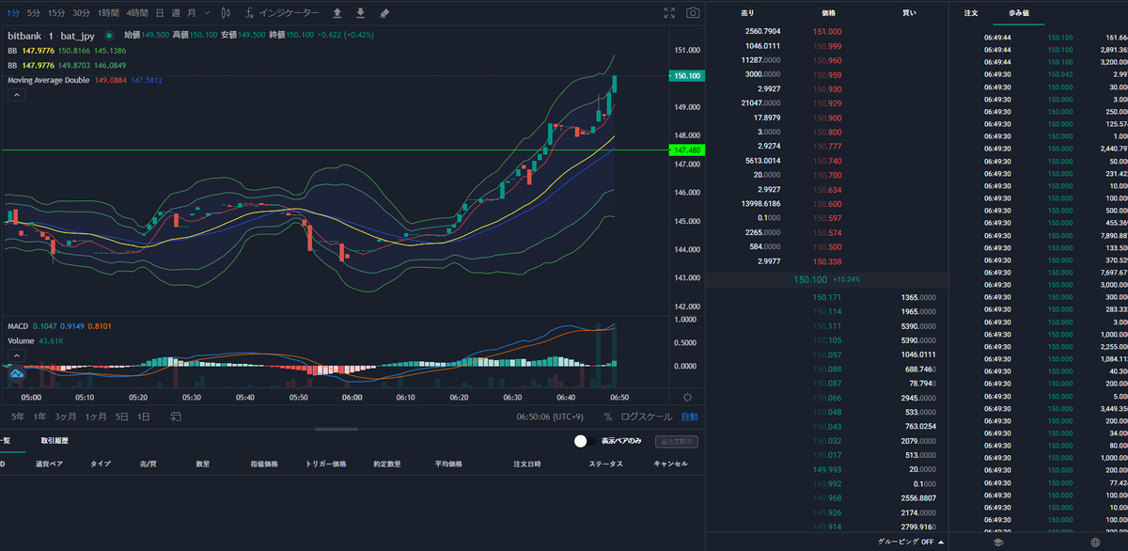This screenshot has width=1128, height=551.
Task: Click the first BB indicator legend row
Action: click(x=68, y=50)
